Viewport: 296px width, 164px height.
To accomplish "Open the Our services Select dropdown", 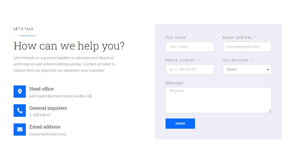I will (x=247, y=69).
